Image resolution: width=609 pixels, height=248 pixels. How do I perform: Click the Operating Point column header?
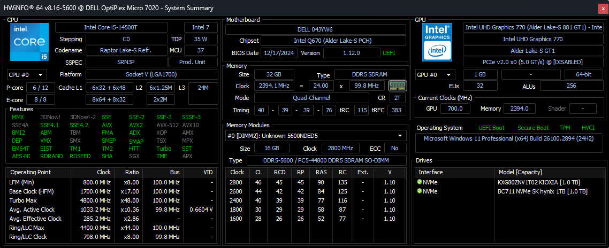[31, 172]
